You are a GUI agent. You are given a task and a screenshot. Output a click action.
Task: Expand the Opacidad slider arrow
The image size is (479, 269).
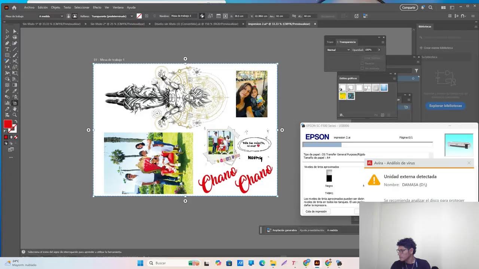(379, 50)
